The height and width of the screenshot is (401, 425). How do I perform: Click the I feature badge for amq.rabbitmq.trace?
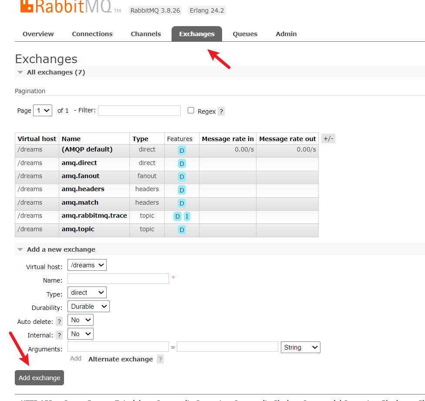tap(187, 216)
